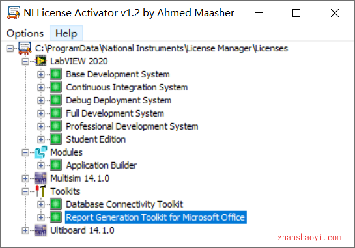Expand the Database Connectivity Toolkit node
Image resolution: width=355 pixels, height=248 pixels.
[x=41, y=204]
